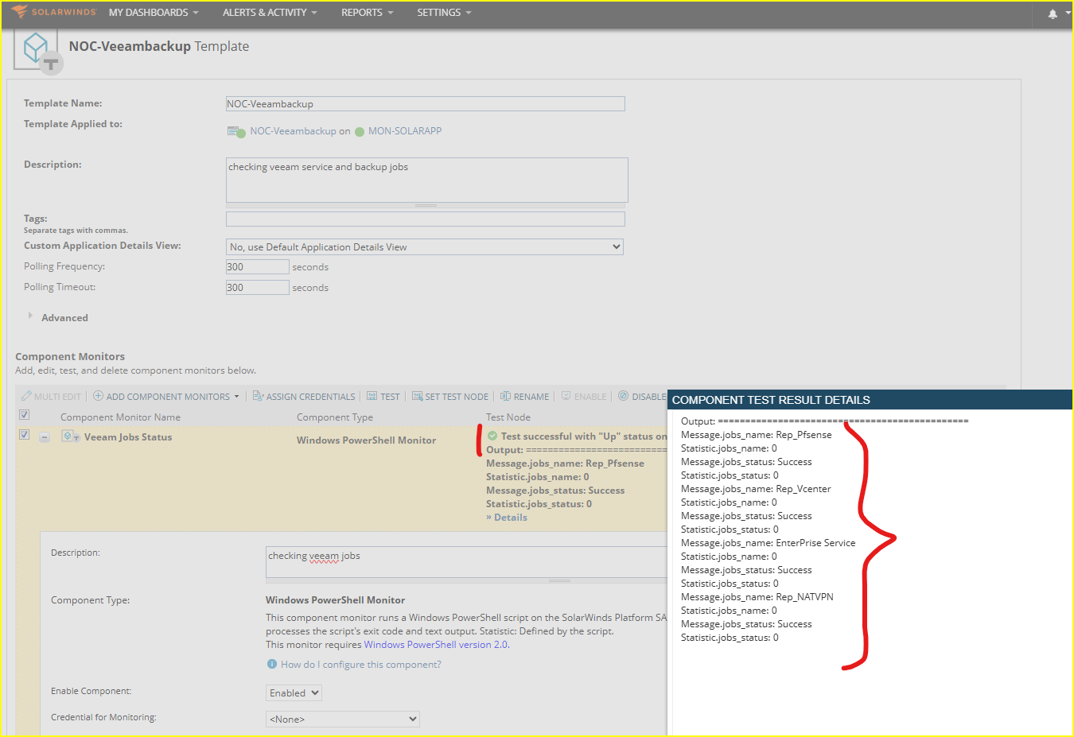The image size is (1074, 737).
Task: Click Enable in the monitors toolbar
Action: tap(584, 396)
